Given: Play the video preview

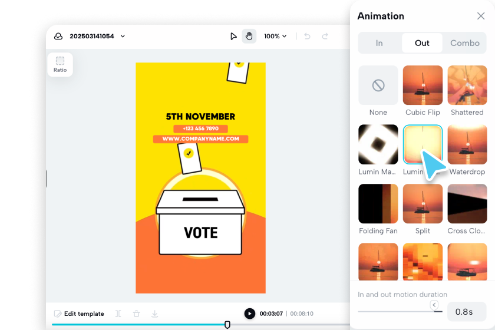Looking at the screenshot, I should tap(250, 313).
